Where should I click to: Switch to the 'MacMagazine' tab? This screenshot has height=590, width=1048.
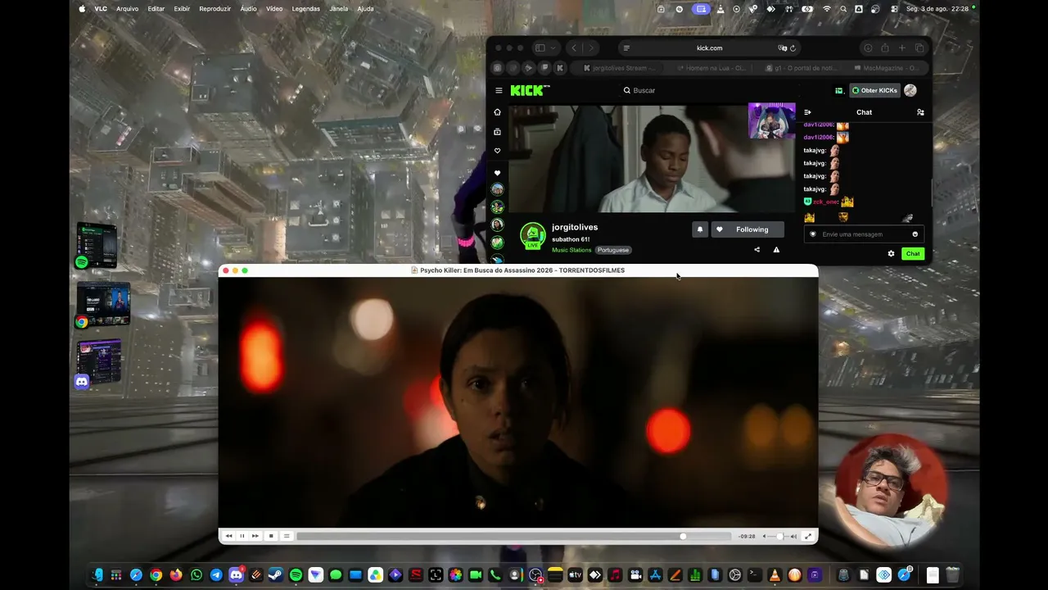886,68
